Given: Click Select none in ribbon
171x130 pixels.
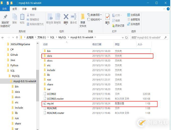Looking at the screenshot, I should coord(134,19).
